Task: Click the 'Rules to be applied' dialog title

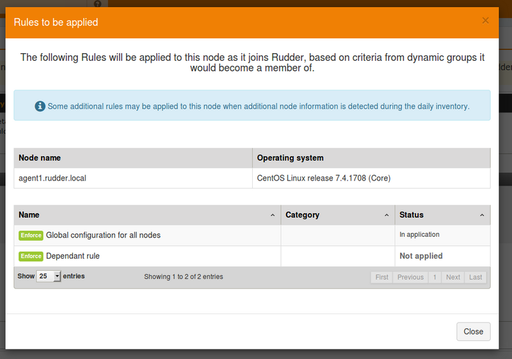Action: click(x=56, y=22)
